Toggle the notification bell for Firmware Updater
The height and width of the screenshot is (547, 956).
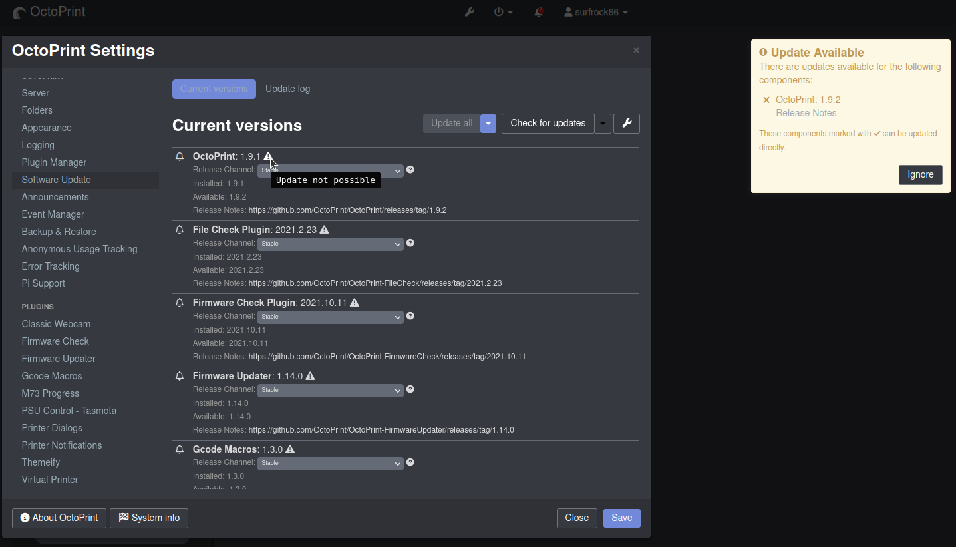(x=179, y=375)
